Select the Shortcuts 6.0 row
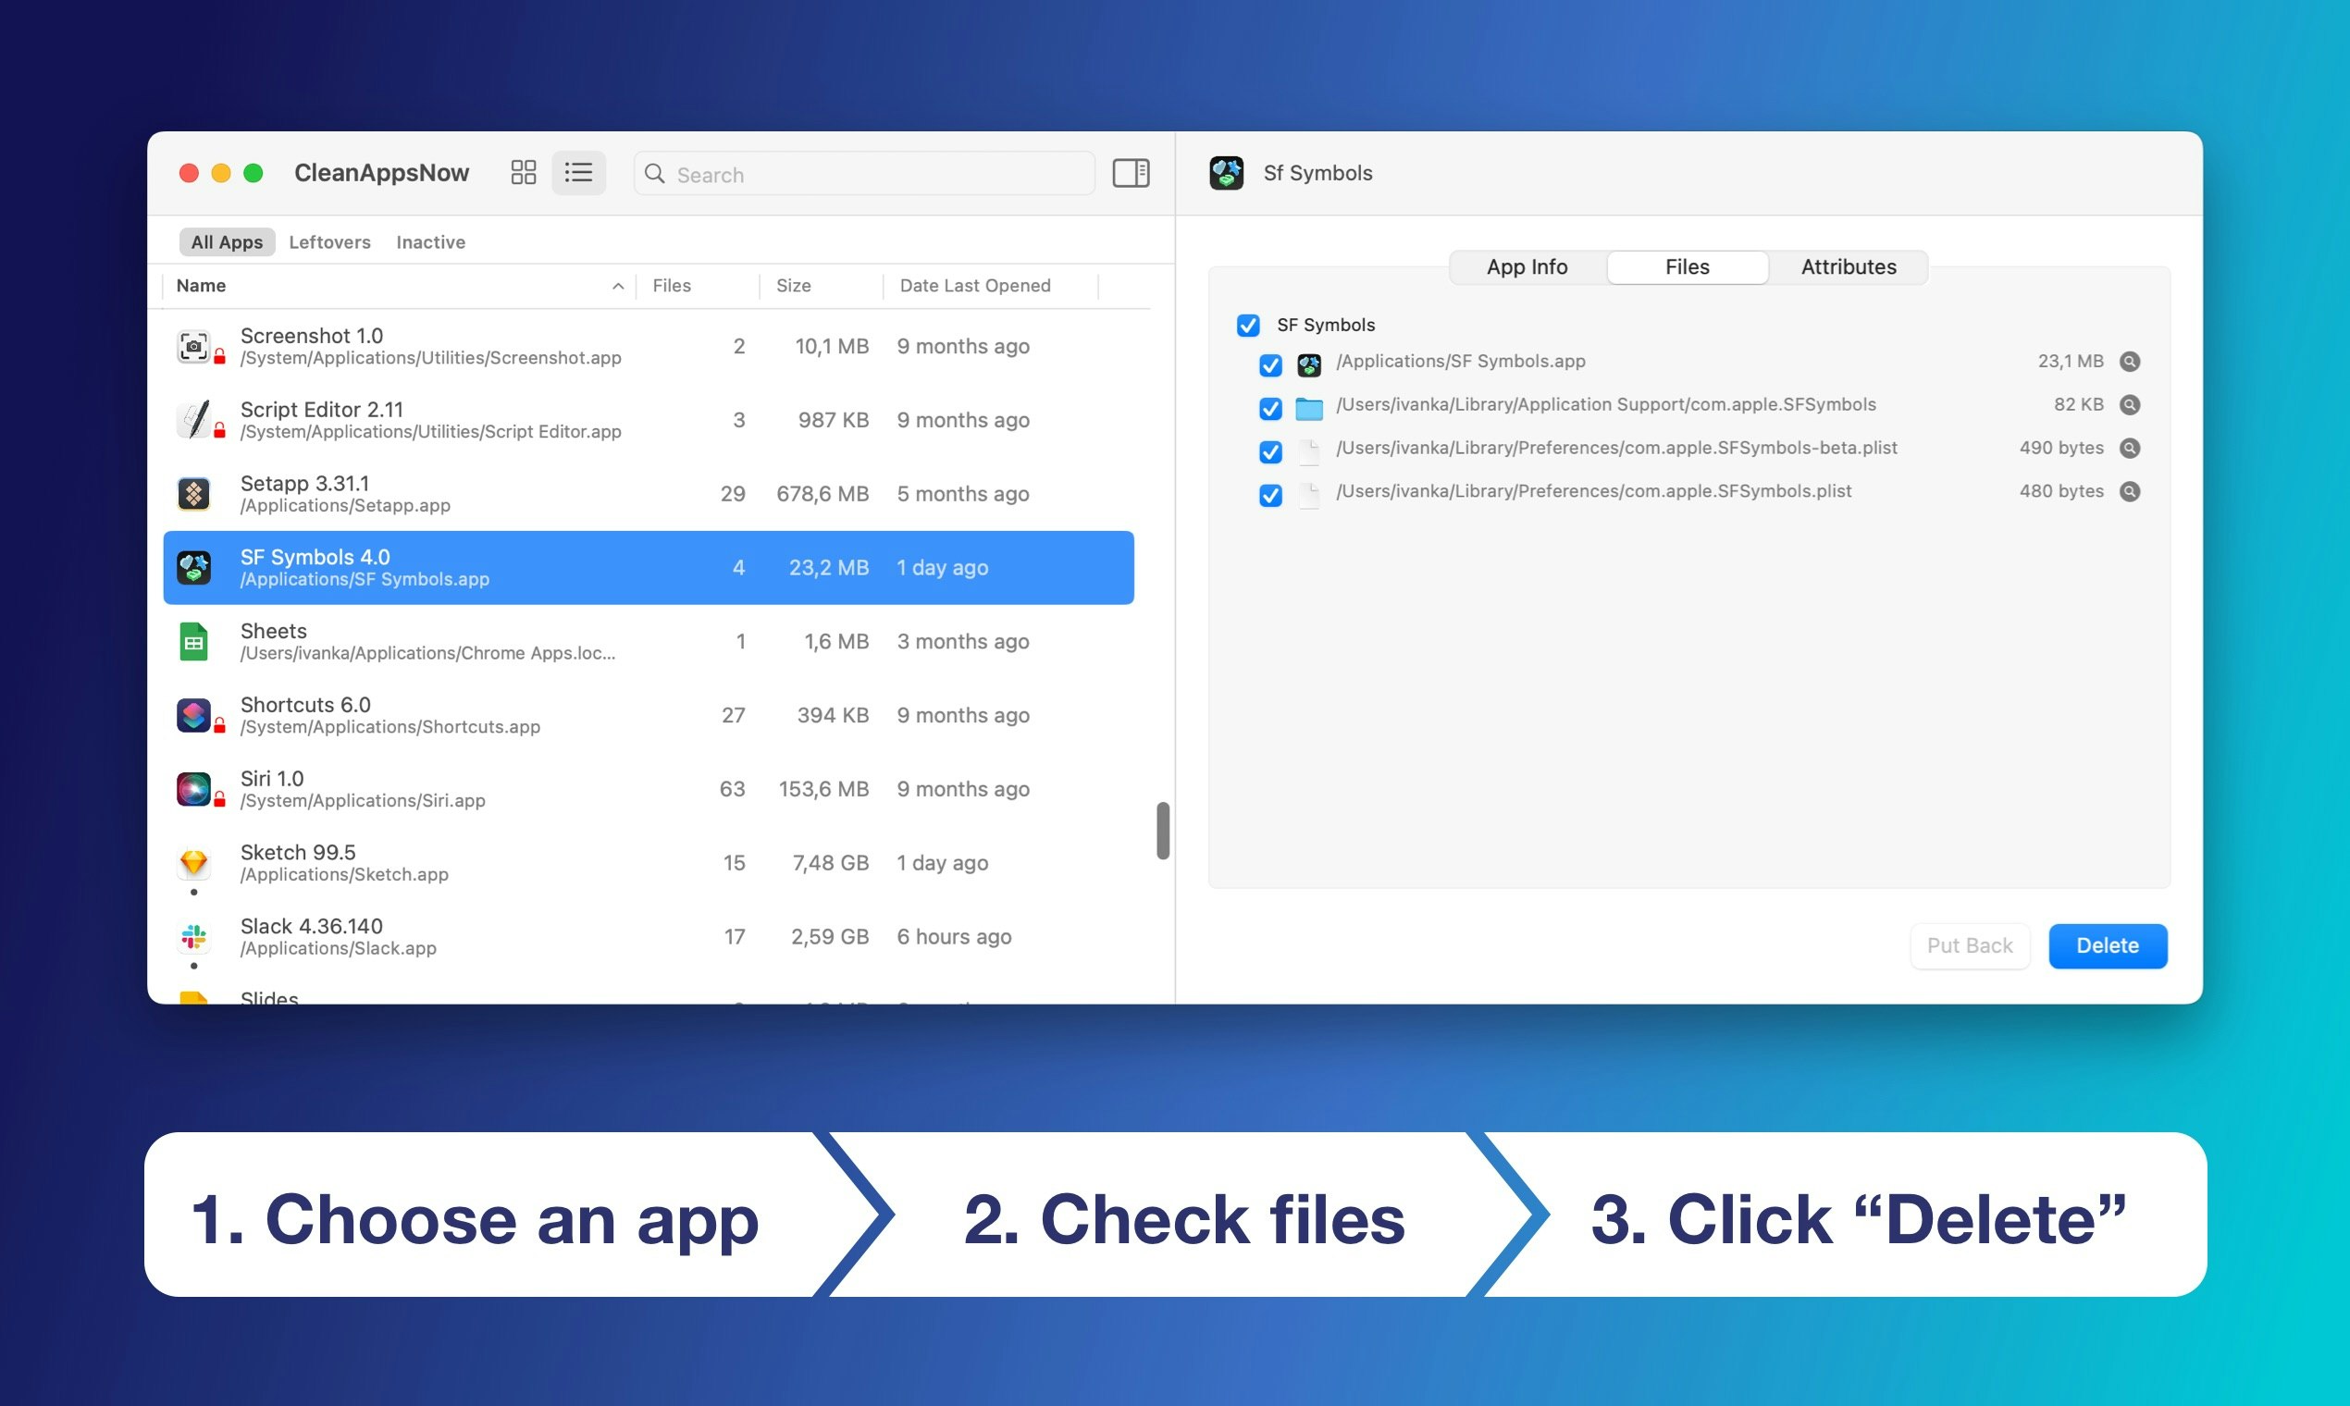Screen dimensions: 2350x1406 (649, 715)
